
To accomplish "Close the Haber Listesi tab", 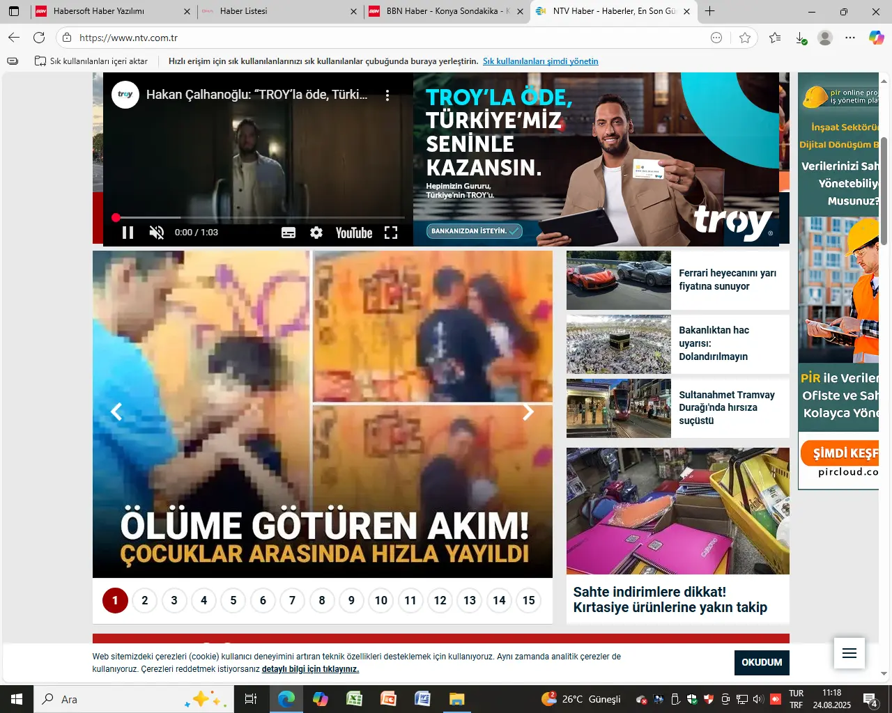I will click(353, 11).
